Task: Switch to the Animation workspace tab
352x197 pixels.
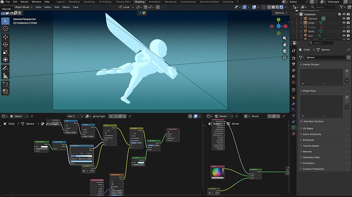Action: point(154,2)
